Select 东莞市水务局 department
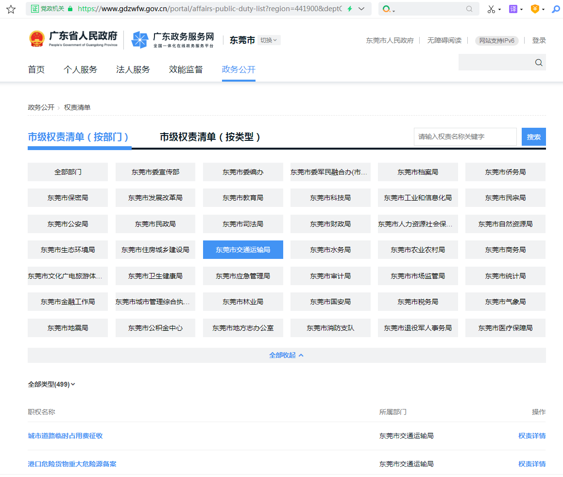Image resolution: width=563 pixels, height=477 pixels. point(330,250)
